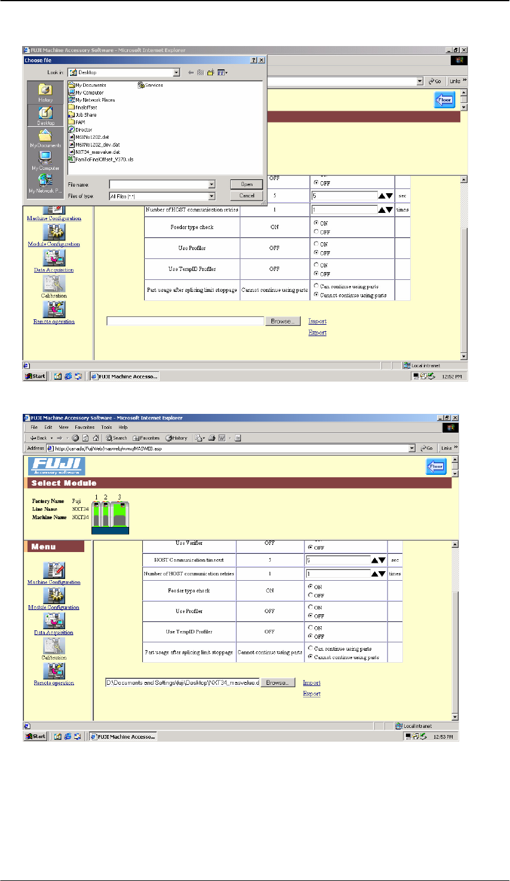Open Remote operation icon under Menu heading
Image resolution: width=510 pixels, height=881 pixels.
point(54,671)
